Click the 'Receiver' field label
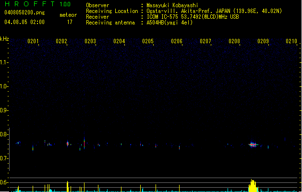The height and width of the screenshot is (192, 302). pyautogui.click(x=97, y=17)
